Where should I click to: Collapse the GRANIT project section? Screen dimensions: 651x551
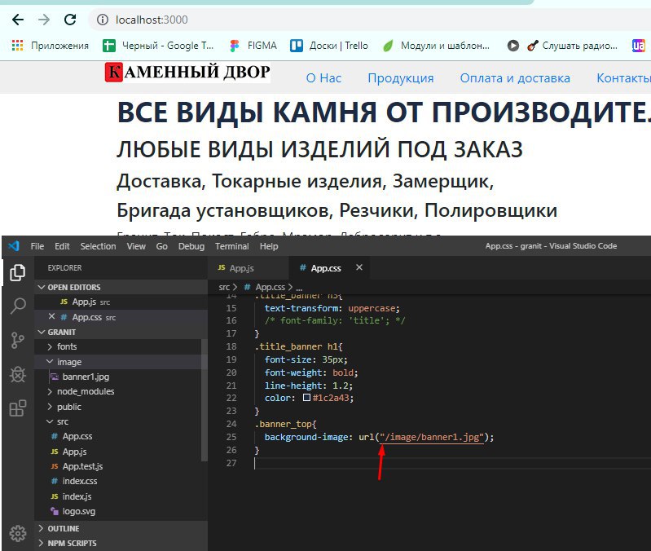click(x=121, y=332)
